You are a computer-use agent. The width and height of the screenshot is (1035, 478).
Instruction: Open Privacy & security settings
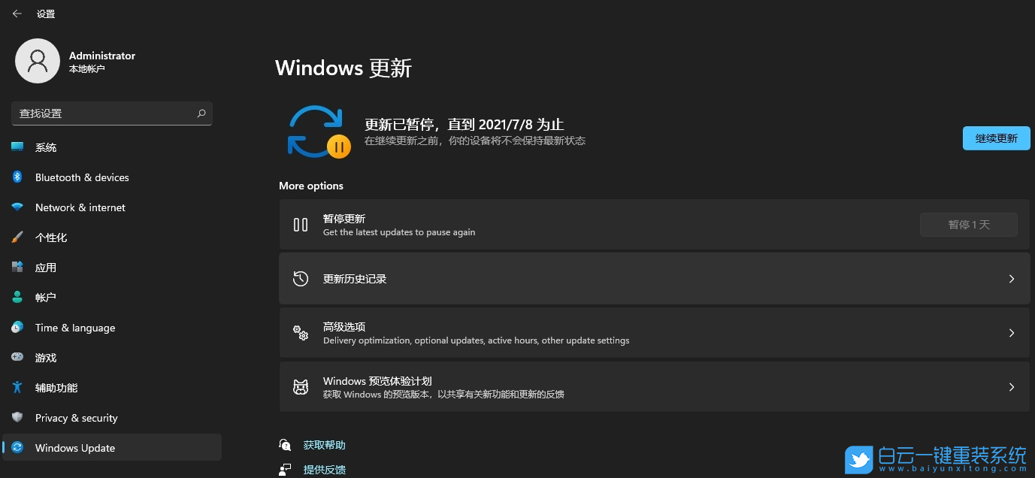tap(77, 417)
